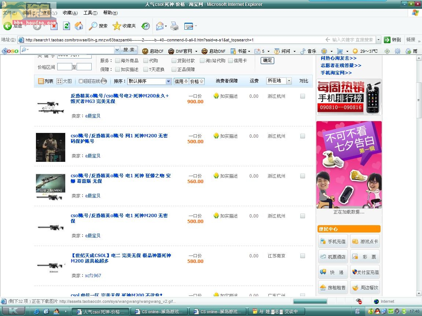
Task: Click the Print toolbar icon
Action: 175,26
